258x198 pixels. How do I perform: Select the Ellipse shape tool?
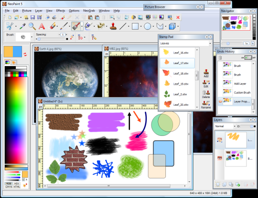[148, 26]
